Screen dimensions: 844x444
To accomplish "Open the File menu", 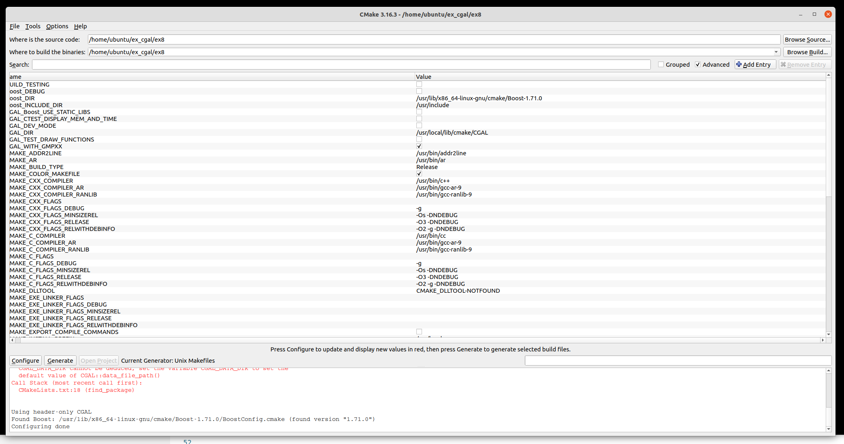I will click(x=15, y=26).
